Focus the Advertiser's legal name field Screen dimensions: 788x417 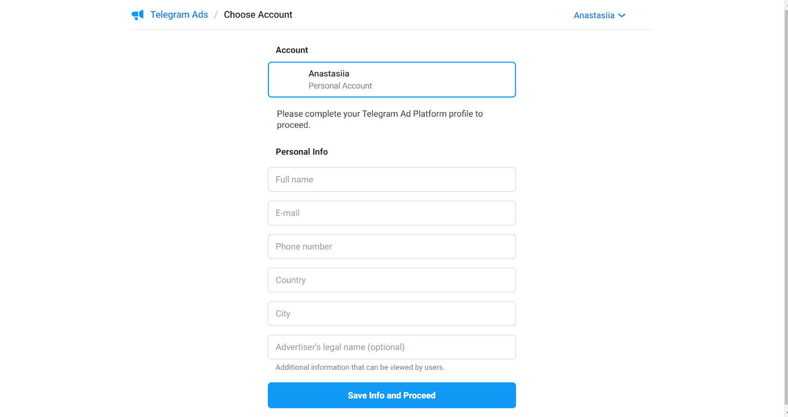[392, 347]
